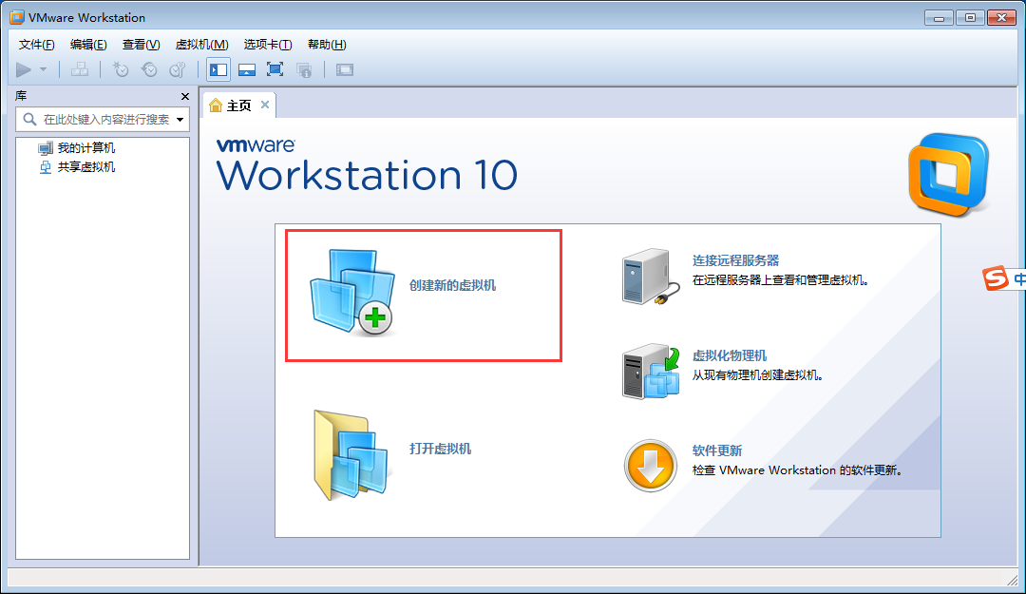Click the 连接远程服务器 link

coord(736,260)
